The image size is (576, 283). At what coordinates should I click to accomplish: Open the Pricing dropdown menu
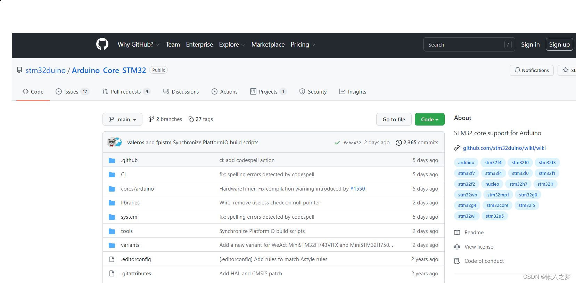point(303,45)
